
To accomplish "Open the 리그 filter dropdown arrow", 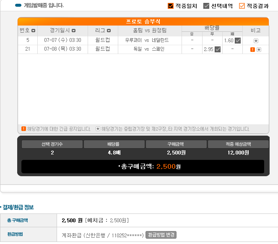I will click(109, 31).
